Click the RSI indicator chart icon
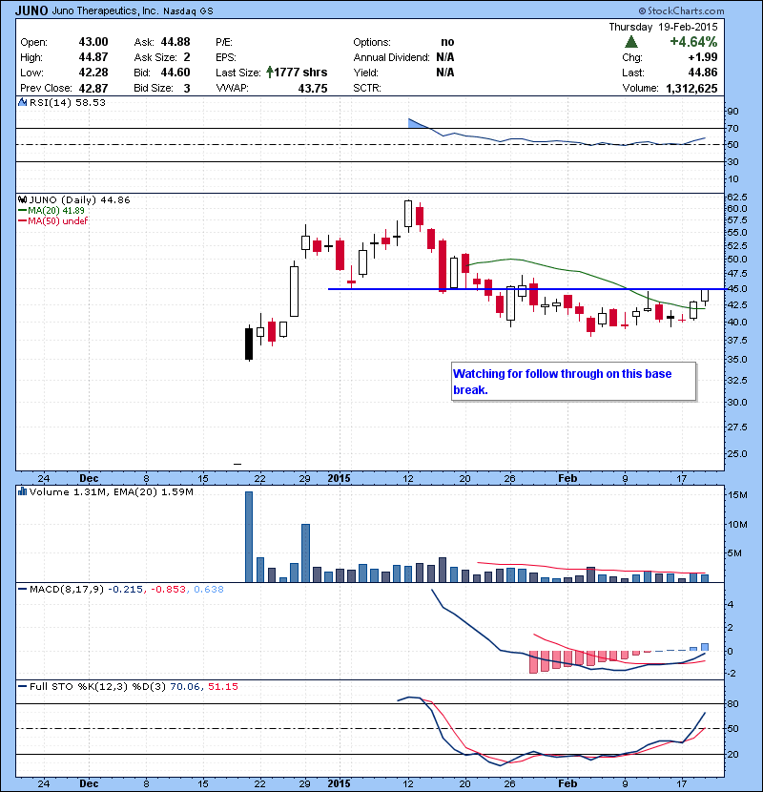 [22, 102]
